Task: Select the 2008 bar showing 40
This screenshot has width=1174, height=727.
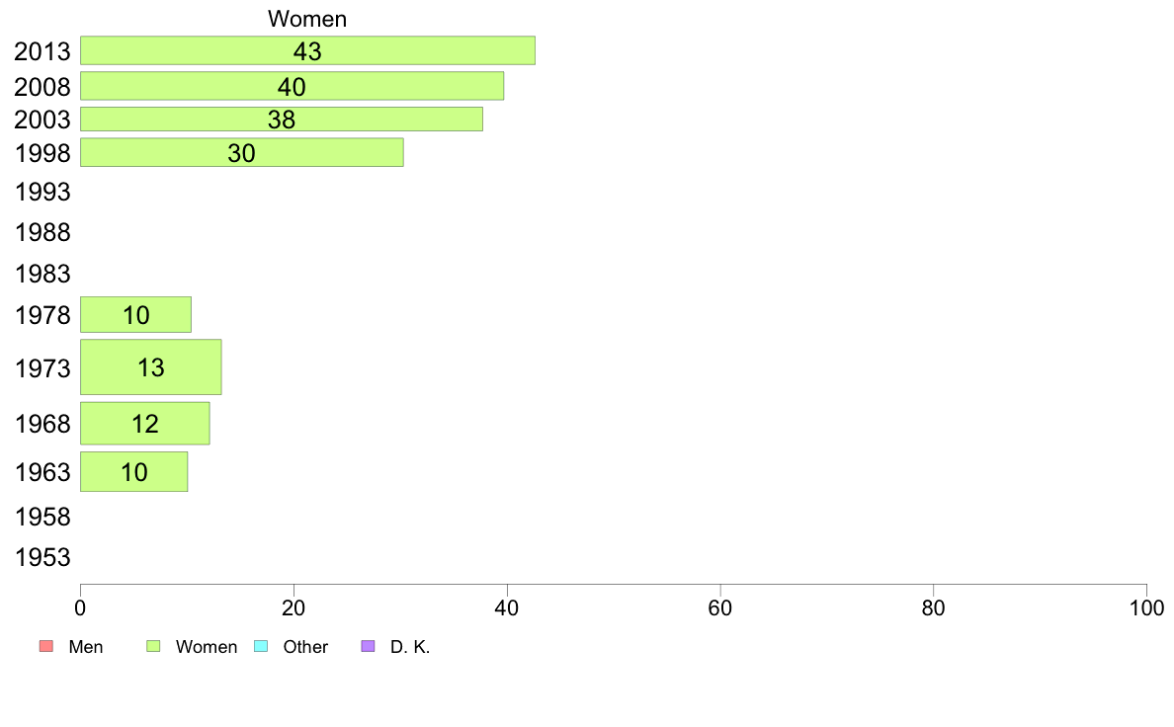Action: (x=292, y=86)
